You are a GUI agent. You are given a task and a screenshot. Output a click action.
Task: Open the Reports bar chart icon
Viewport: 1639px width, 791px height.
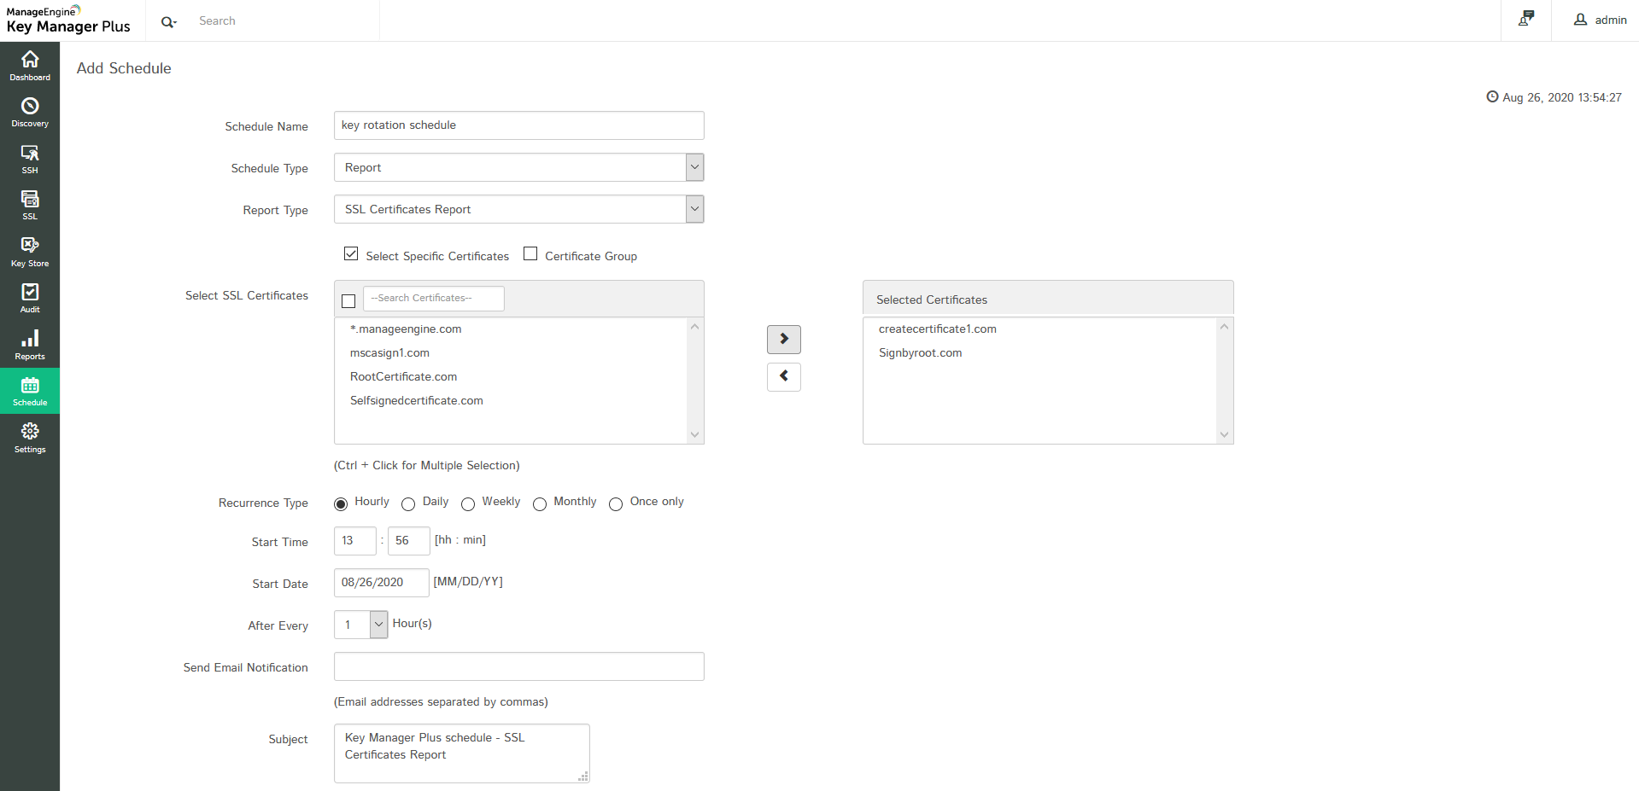pos(30,339)
